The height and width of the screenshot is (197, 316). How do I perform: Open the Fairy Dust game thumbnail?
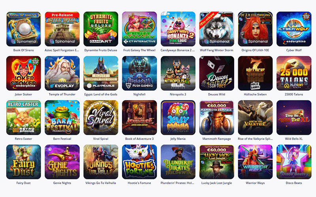pyautogui.click(x=24, y=162)
